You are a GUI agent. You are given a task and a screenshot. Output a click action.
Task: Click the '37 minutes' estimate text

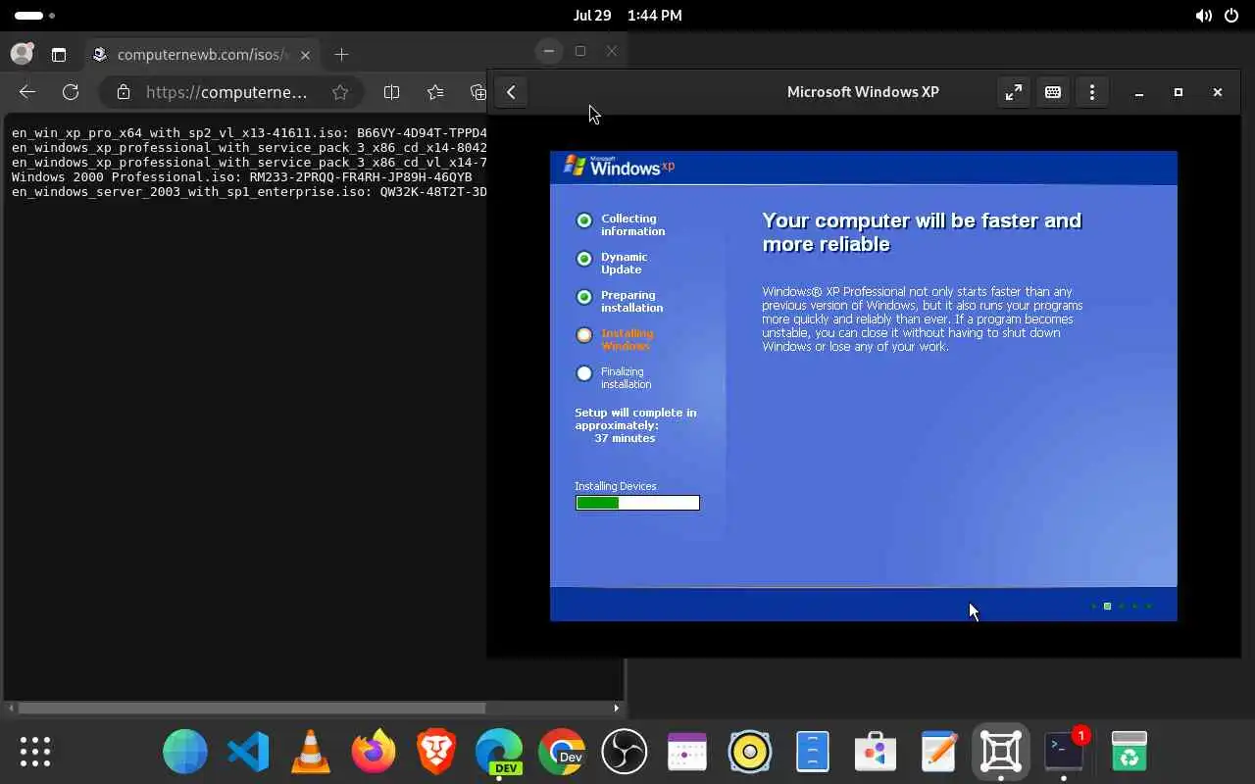click(x=625, y=438)
